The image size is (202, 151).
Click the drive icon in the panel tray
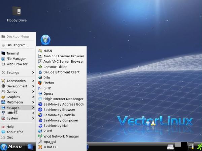[171, 147]
